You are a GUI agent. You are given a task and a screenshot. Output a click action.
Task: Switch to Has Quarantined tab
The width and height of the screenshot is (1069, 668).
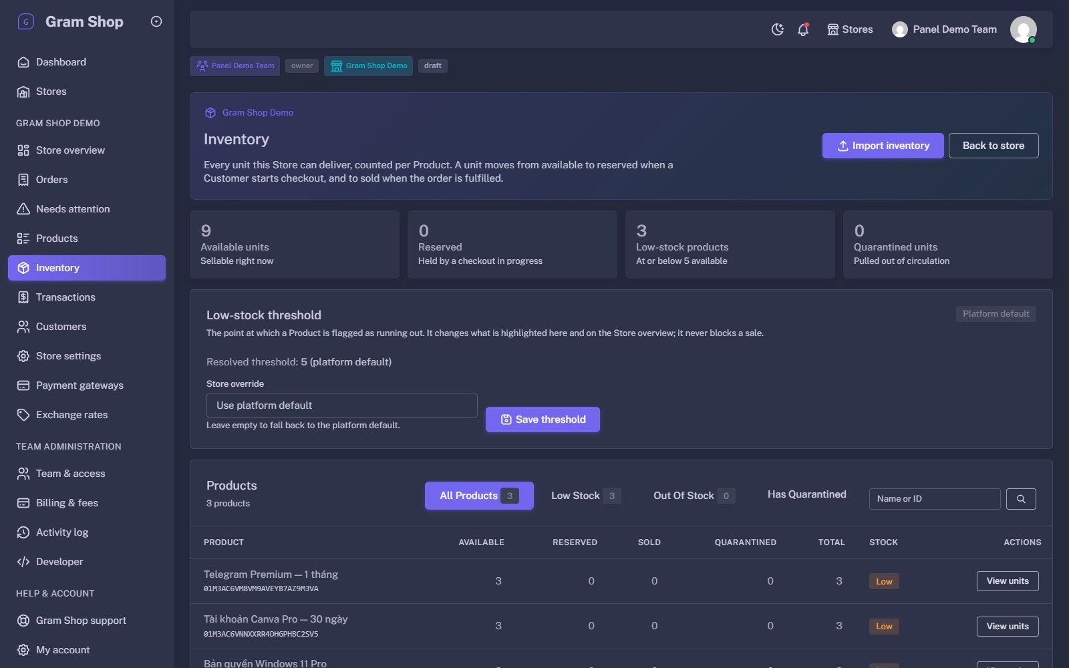tap(806, 494)
